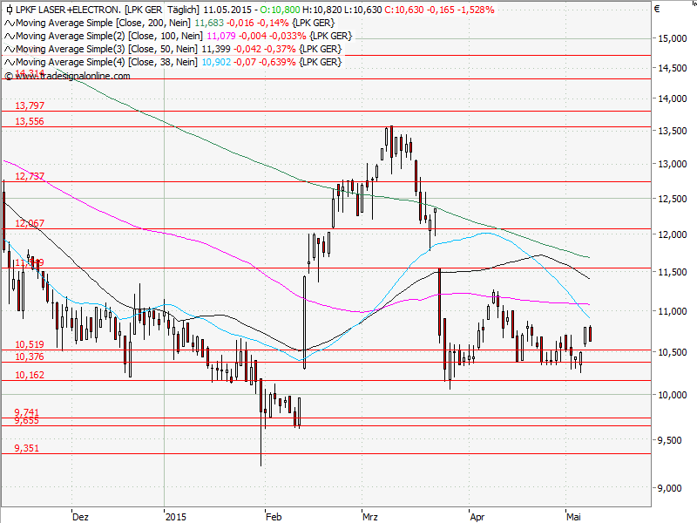Select the wave icon for Moving Average Simple(4)
Screen dimensions: 697x523
pos(9,60)
